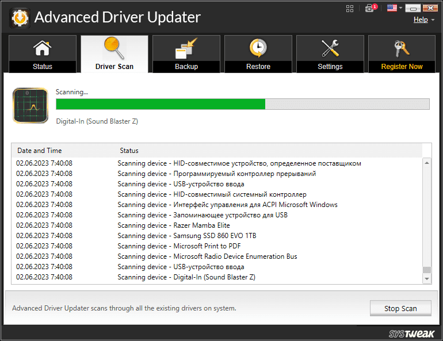The height and width of the screenshot is (341, 443).
Task: Select the Razer Mamba Elite log row
Action: [217, 225]
